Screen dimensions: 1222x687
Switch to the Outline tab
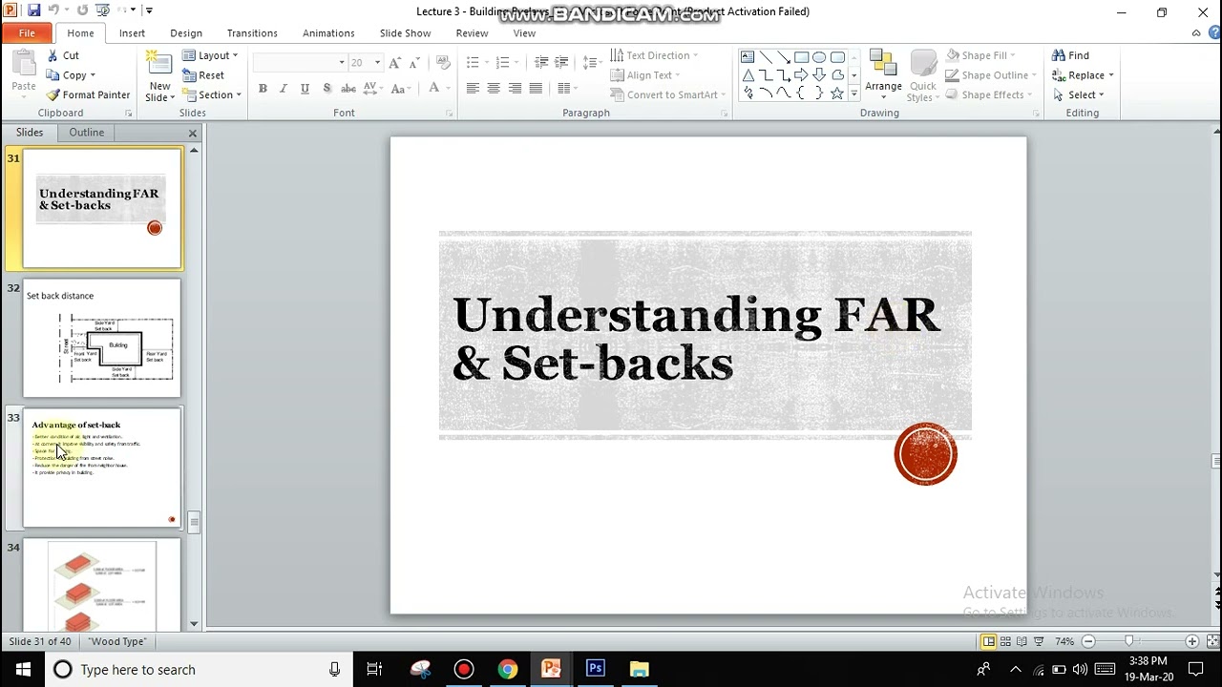(x=86, y=132)
